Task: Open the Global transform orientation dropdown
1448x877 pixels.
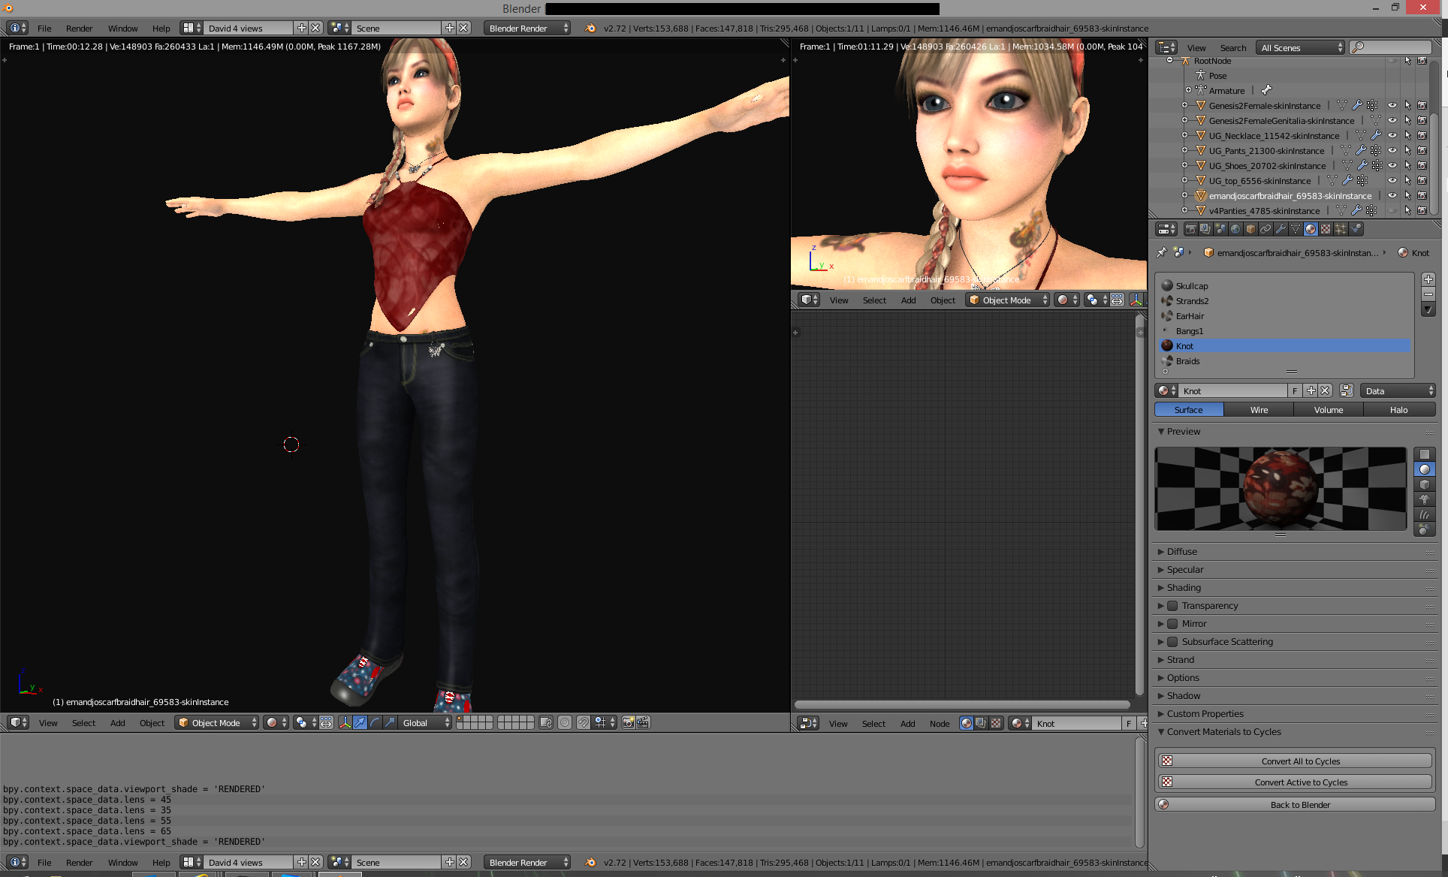Action: coord(425,723)
